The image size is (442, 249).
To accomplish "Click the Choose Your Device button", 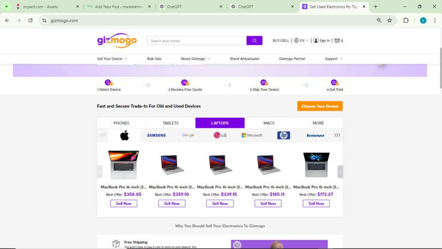I will tap(320, 106).
